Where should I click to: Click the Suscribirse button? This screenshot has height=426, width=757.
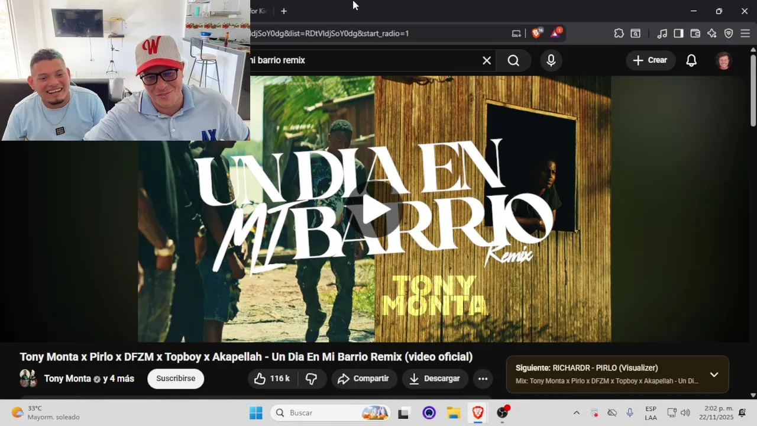[176, 379]
